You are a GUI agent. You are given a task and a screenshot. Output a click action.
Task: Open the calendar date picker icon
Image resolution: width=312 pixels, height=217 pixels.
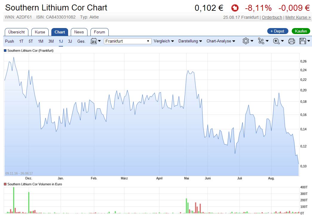click(95, 41)
